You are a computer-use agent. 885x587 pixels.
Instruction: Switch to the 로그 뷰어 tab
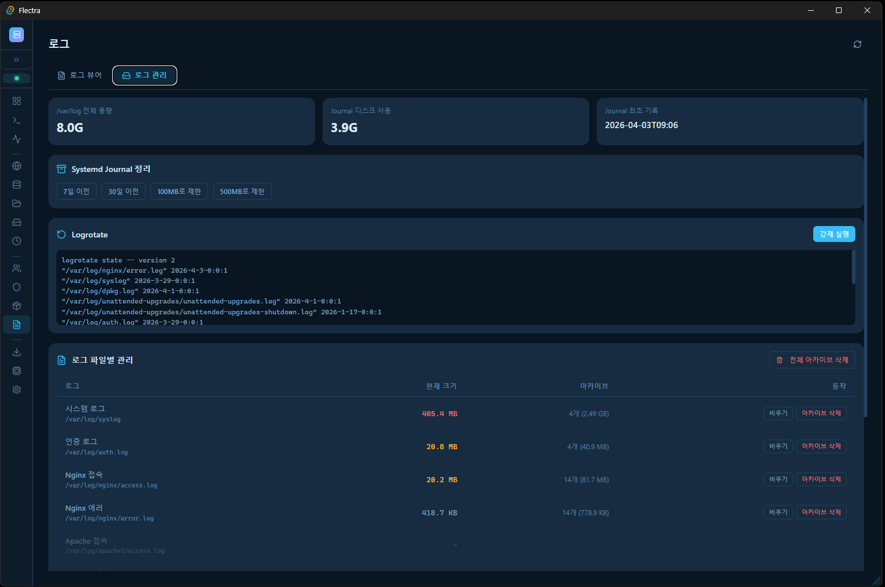click(x=80, y=75)
